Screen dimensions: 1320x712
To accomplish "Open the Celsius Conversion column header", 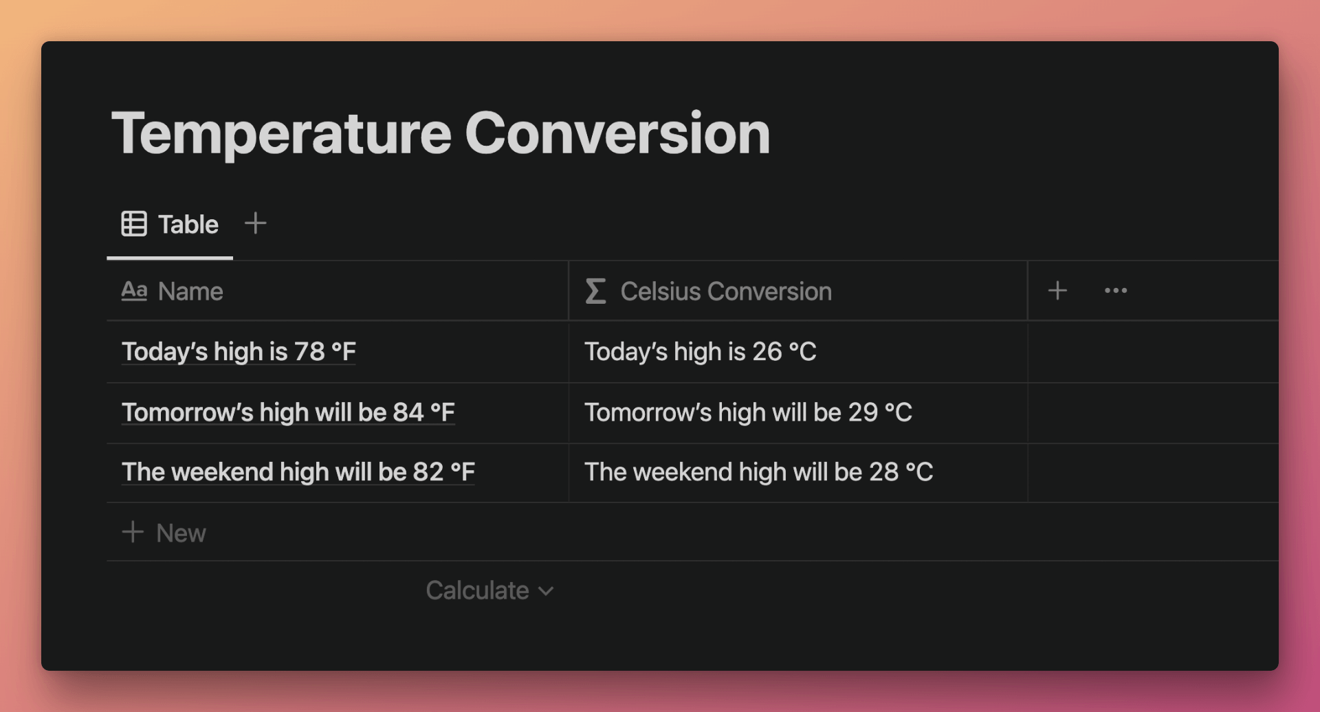I will [798, 291].
